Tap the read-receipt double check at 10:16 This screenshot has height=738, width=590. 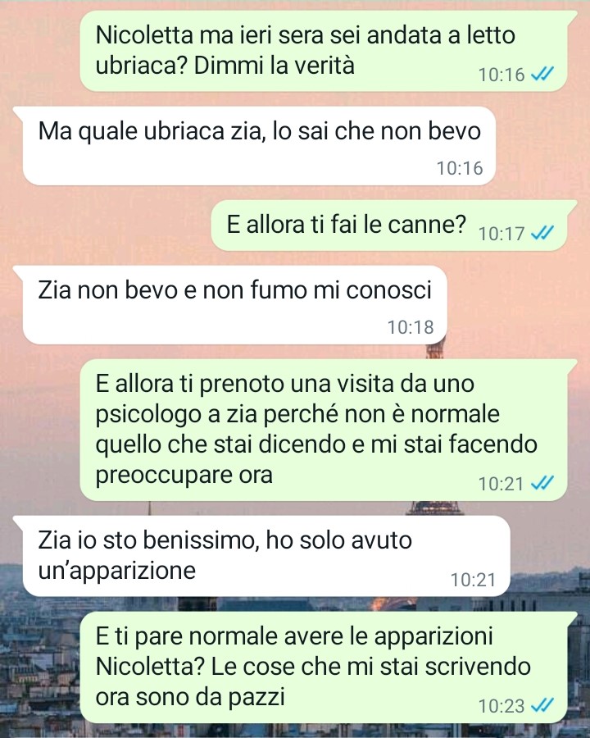click(542, 74)
